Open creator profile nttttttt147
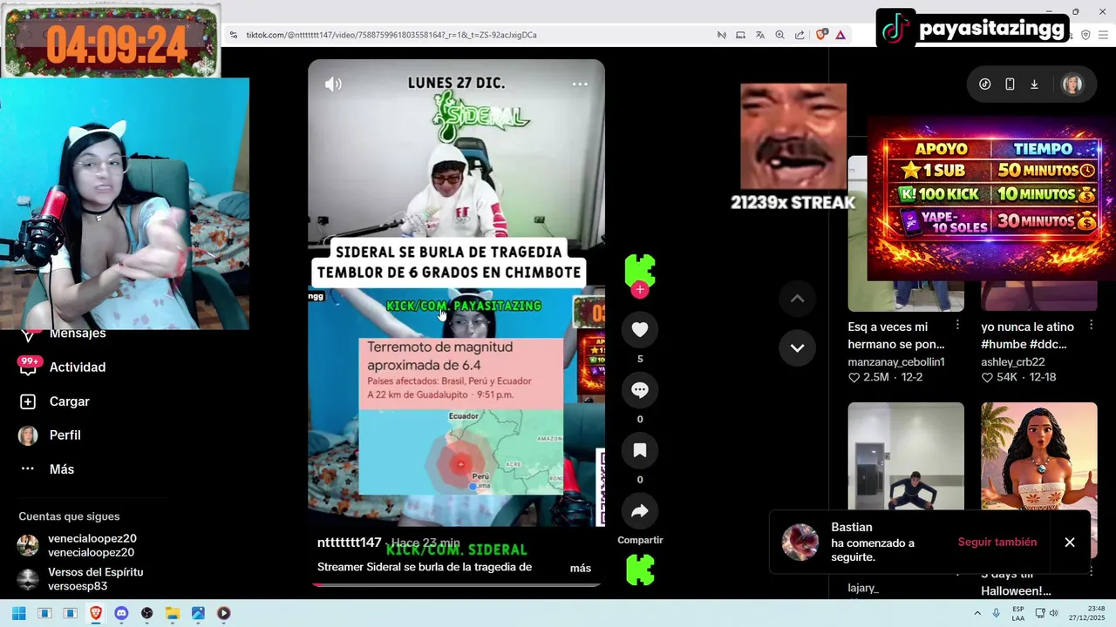This screenshot has height=627, width=1116. coord(349,543)
